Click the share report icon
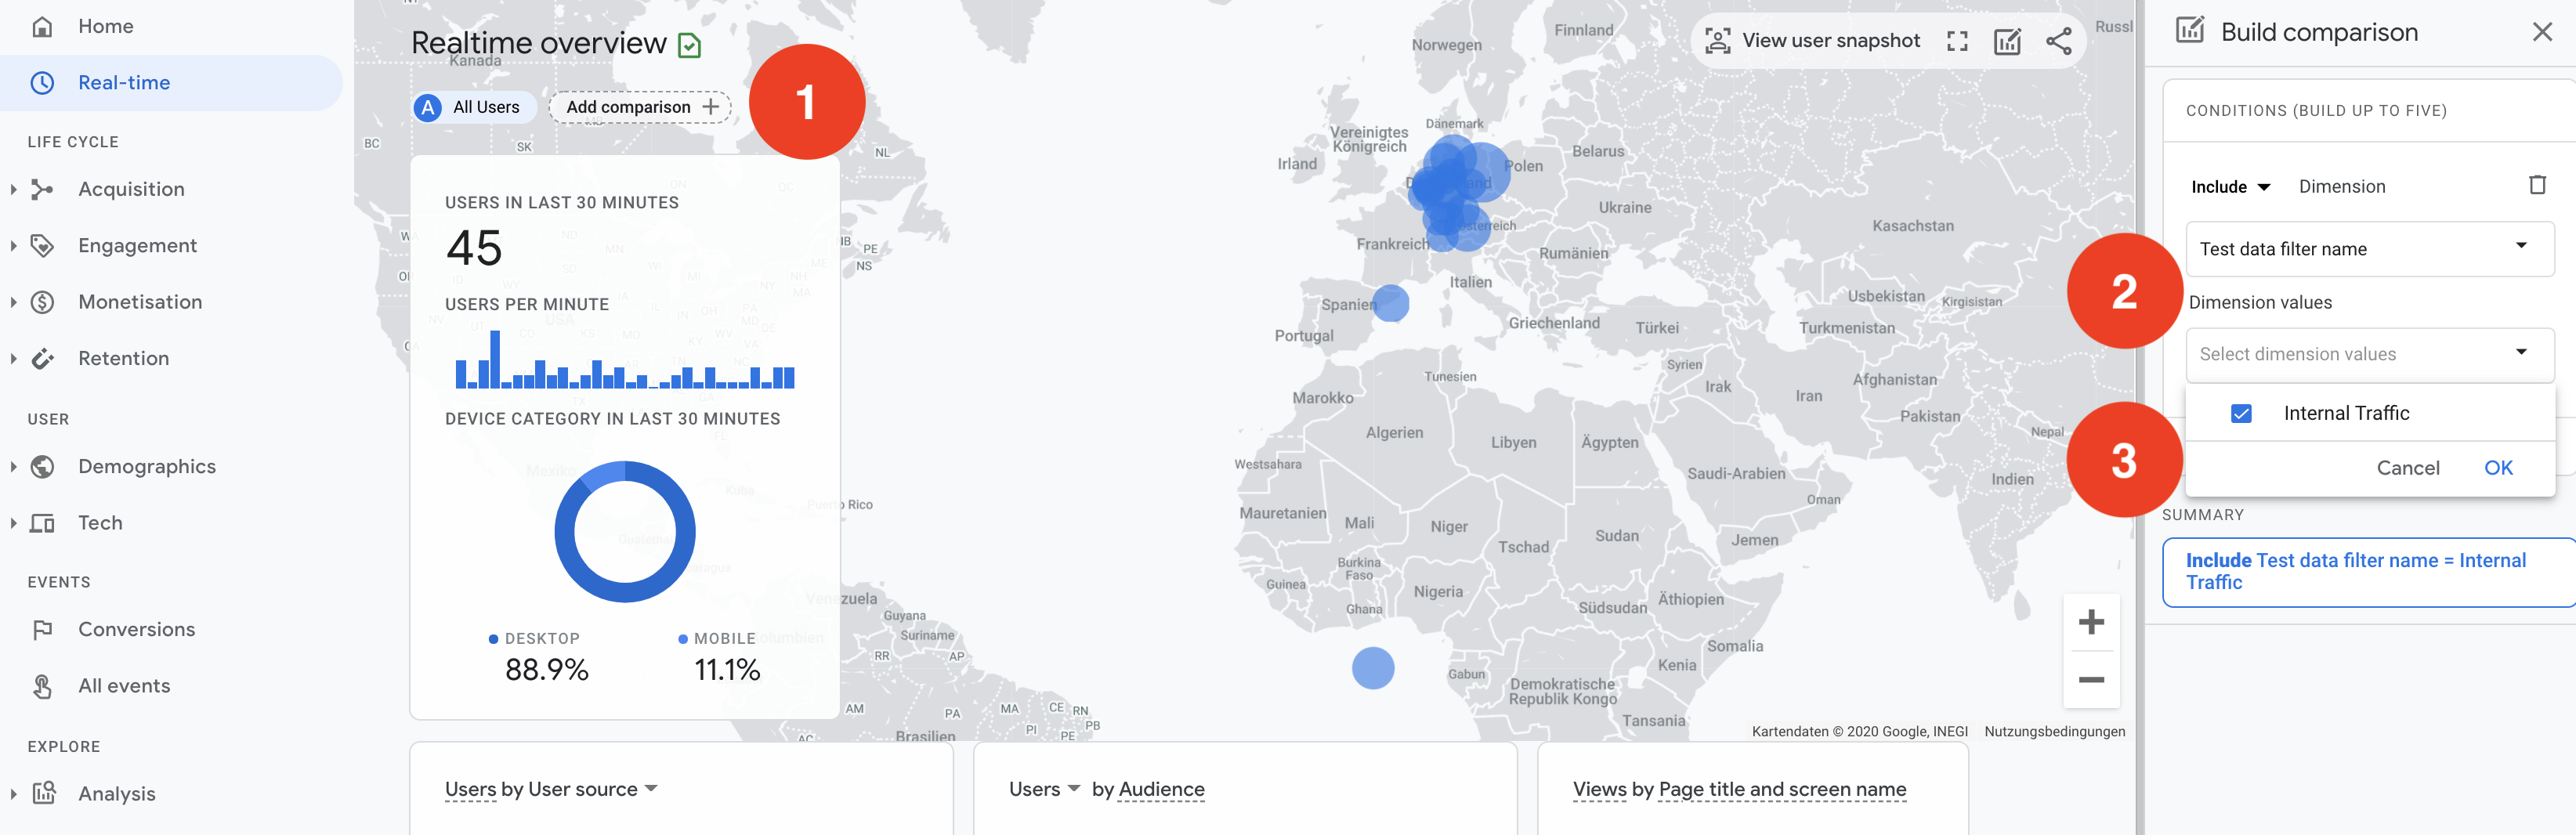The width and height of the screenshot is (2576, 835). point(2059,41)
